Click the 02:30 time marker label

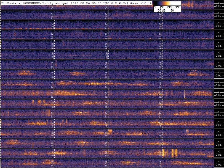pyautogui.click(x=106, y=26)
